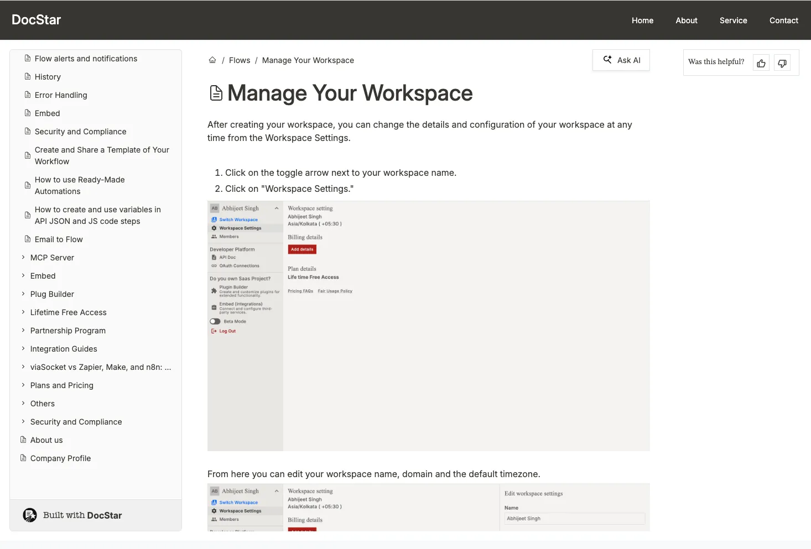The width and height of the screenshot is (811, 549).
Task: Open the Contact menu item
Action: point(783,20)
